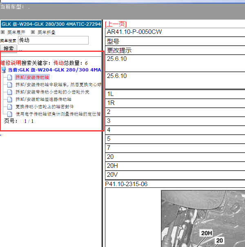245x247 pixels.
Task: Click document icon of 拆卸/安装传动轴中段轴承 row
Action: click(10, 85)
